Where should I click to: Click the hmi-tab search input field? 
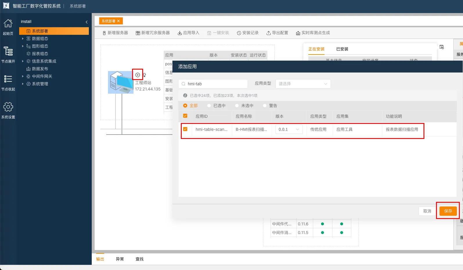click(215, 84)
